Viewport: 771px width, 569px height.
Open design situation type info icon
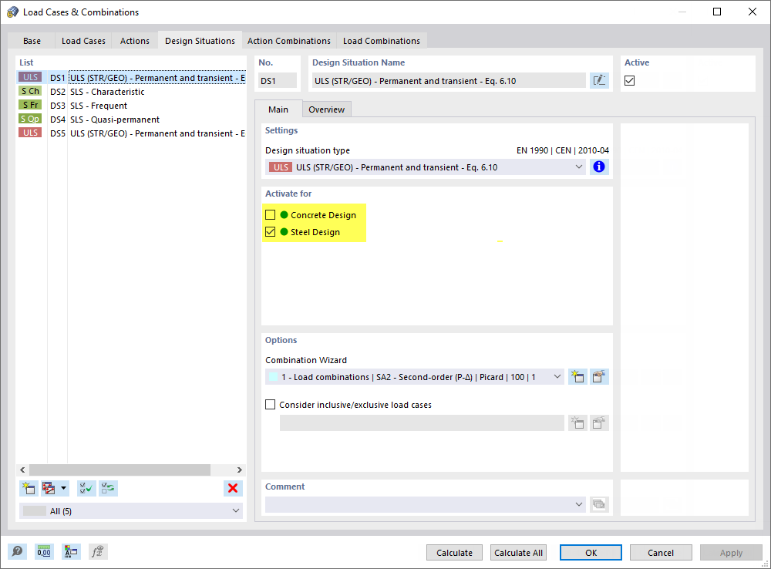[x=598, y=167]
